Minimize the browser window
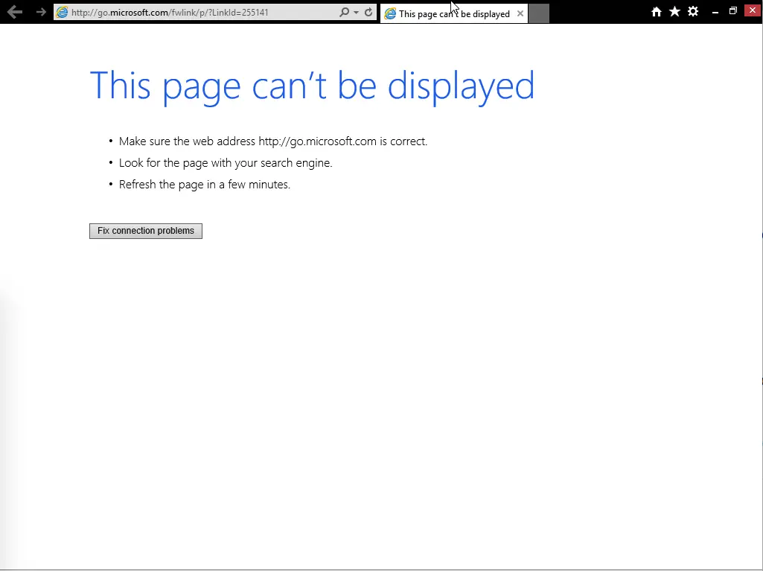This screenshot has height=571, width=763. (715, 12)
